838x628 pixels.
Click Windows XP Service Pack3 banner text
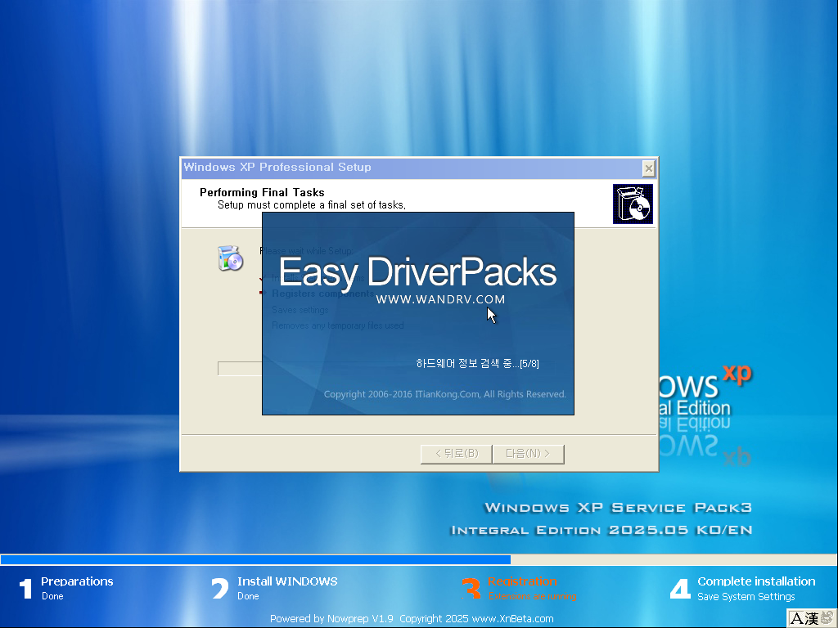coord(619,507)
